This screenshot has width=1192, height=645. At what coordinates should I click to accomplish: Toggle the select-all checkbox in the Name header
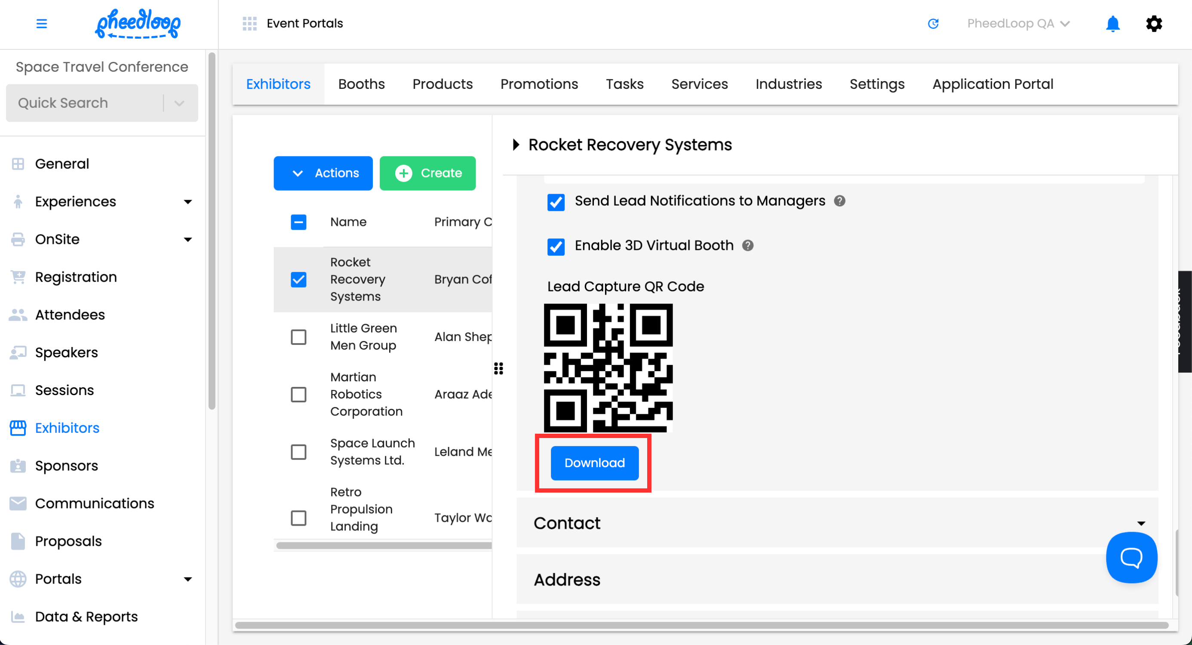[298, 222]
